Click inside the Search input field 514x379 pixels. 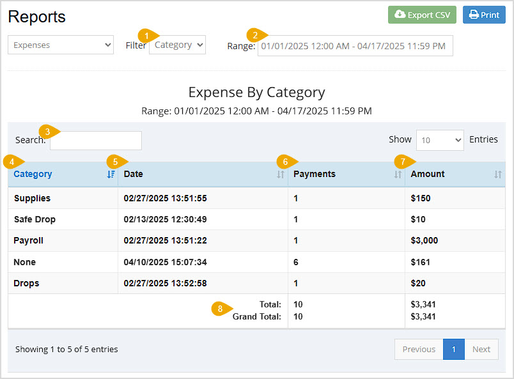[x=95, y=141]
